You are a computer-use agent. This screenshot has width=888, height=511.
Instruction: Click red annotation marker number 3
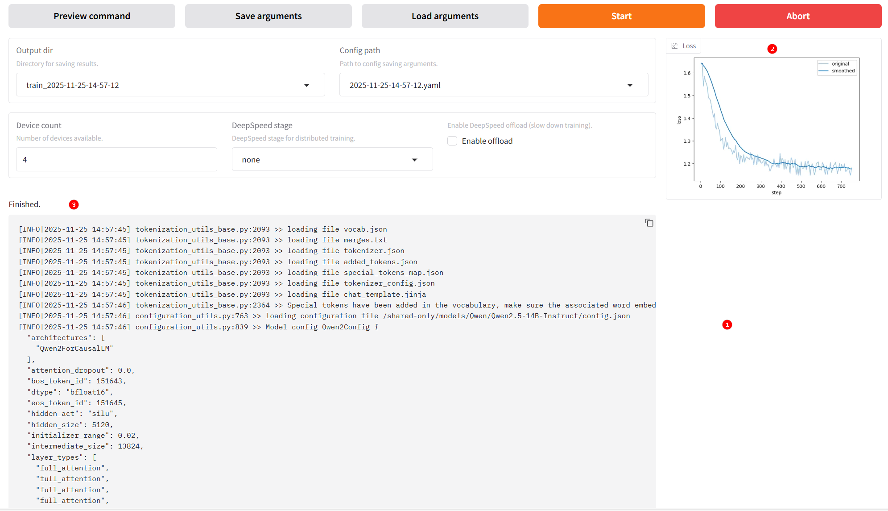(74, 204)
